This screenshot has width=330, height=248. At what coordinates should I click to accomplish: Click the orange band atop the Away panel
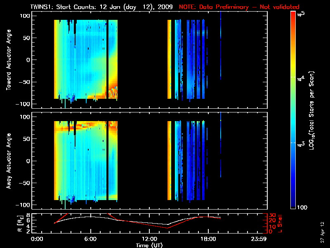[82, 124]
